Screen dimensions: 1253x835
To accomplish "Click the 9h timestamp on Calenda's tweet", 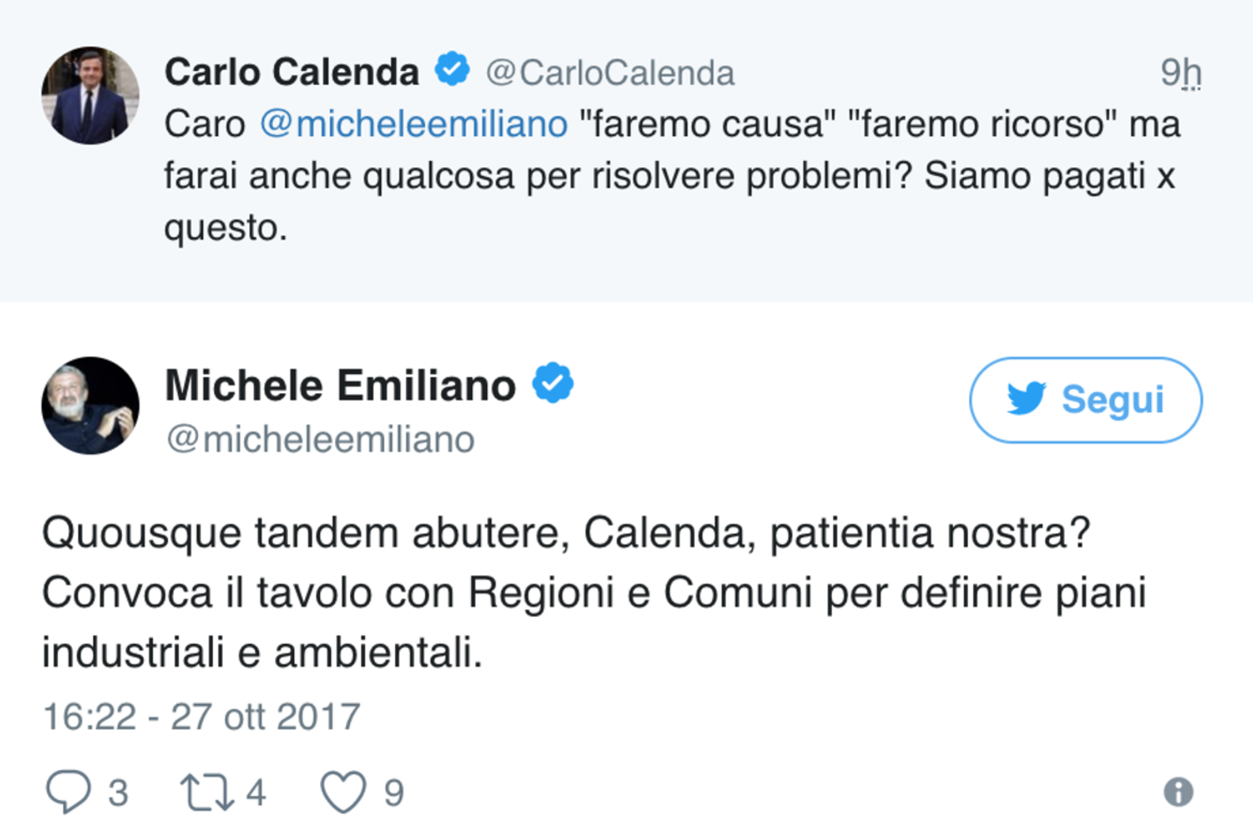I will pos(1180,73).
